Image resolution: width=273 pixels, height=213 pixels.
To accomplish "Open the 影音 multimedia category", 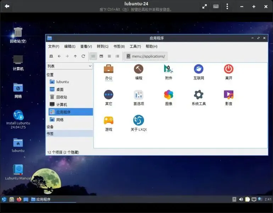I will point(229,98).
